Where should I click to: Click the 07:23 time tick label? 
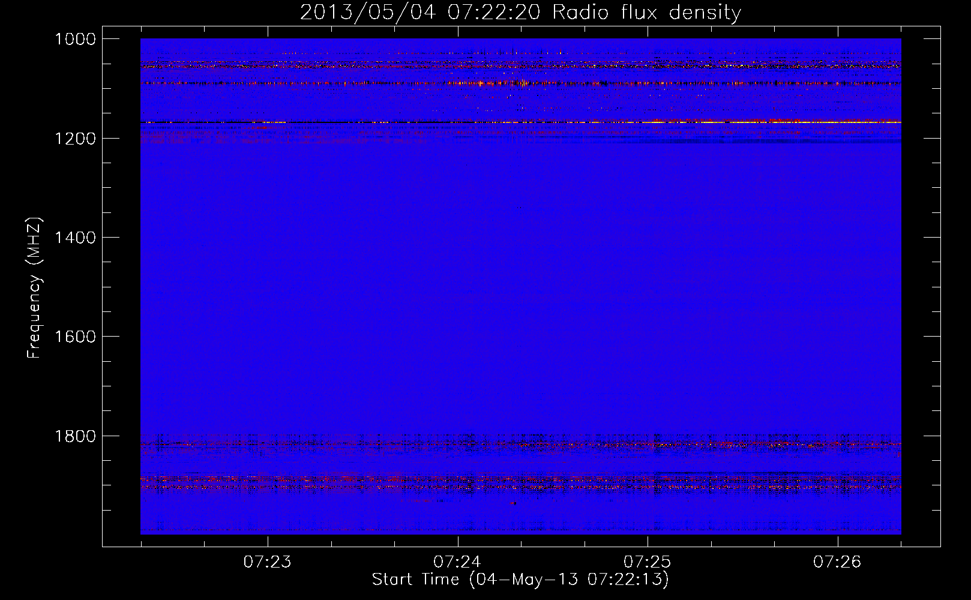pyautogui.click(x=268, y=562)
